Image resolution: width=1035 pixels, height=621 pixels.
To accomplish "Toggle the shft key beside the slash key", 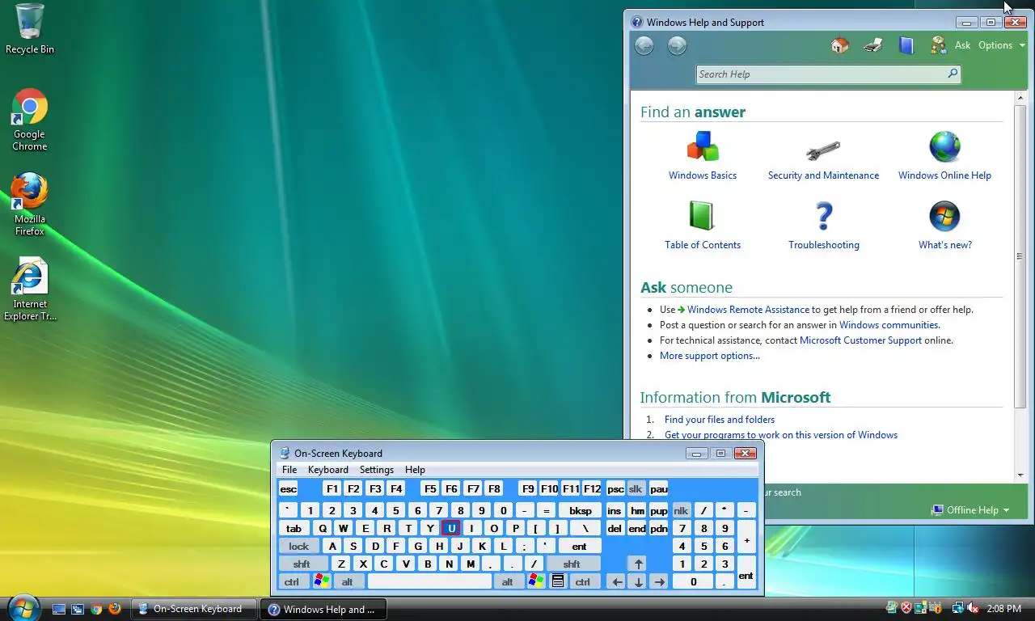I will (572, 564).
